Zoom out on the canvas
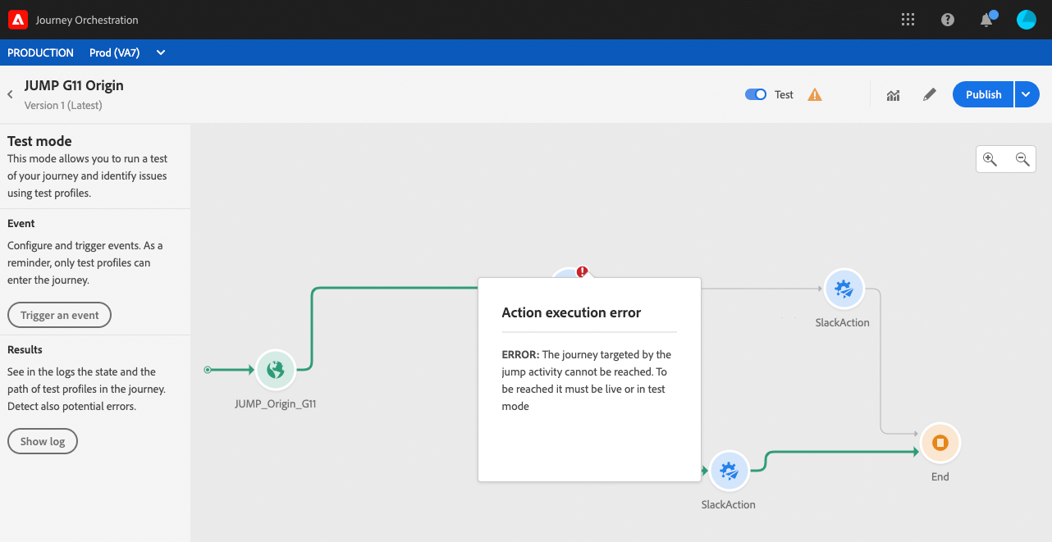The height and width of the screenshot is (542, 1052). 1022,159
